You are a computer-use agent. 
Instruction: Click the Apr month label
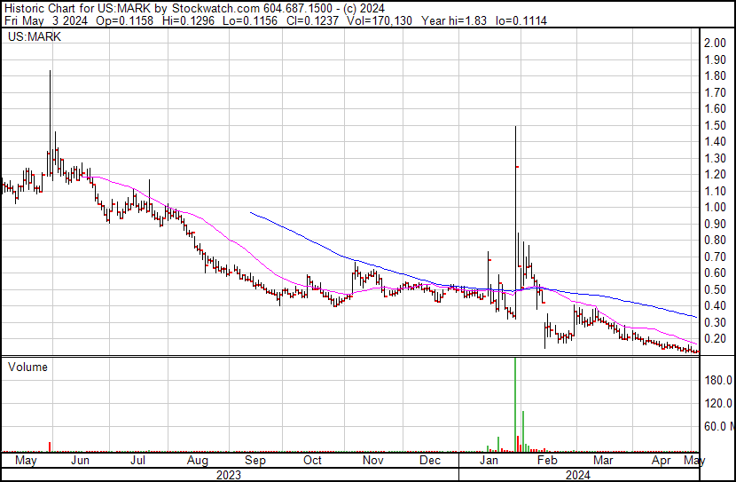661,461
